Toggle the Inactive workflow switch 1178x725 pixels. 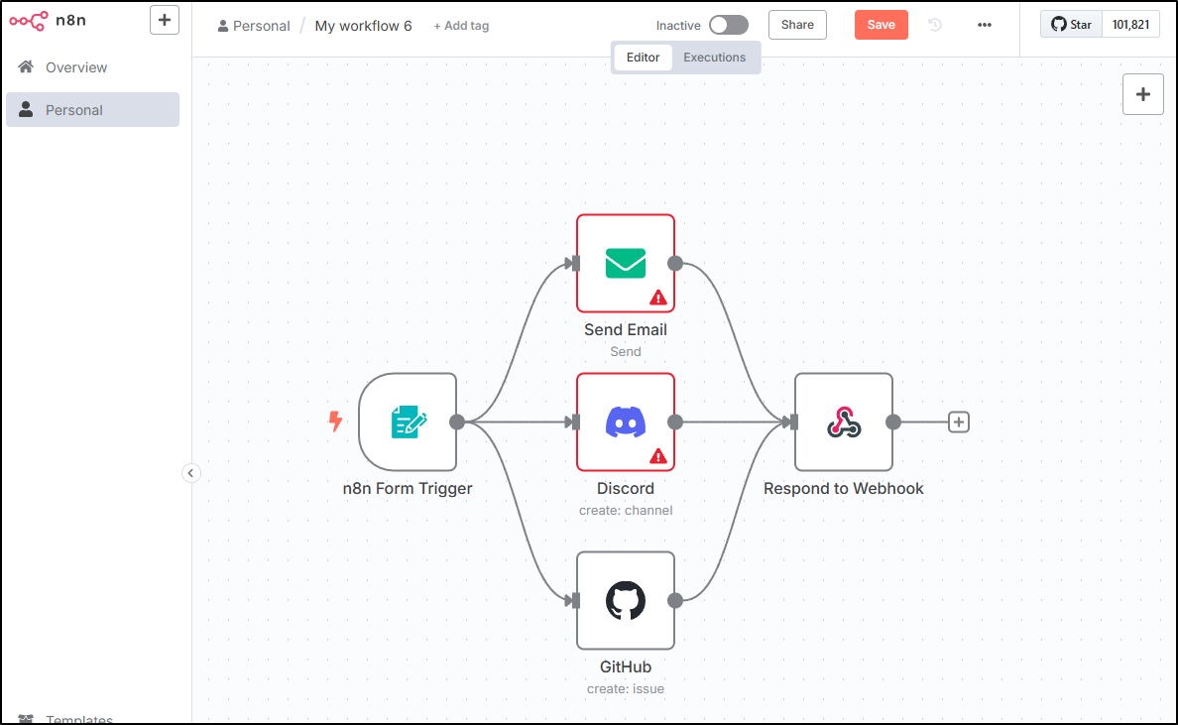tap(728, 25)
